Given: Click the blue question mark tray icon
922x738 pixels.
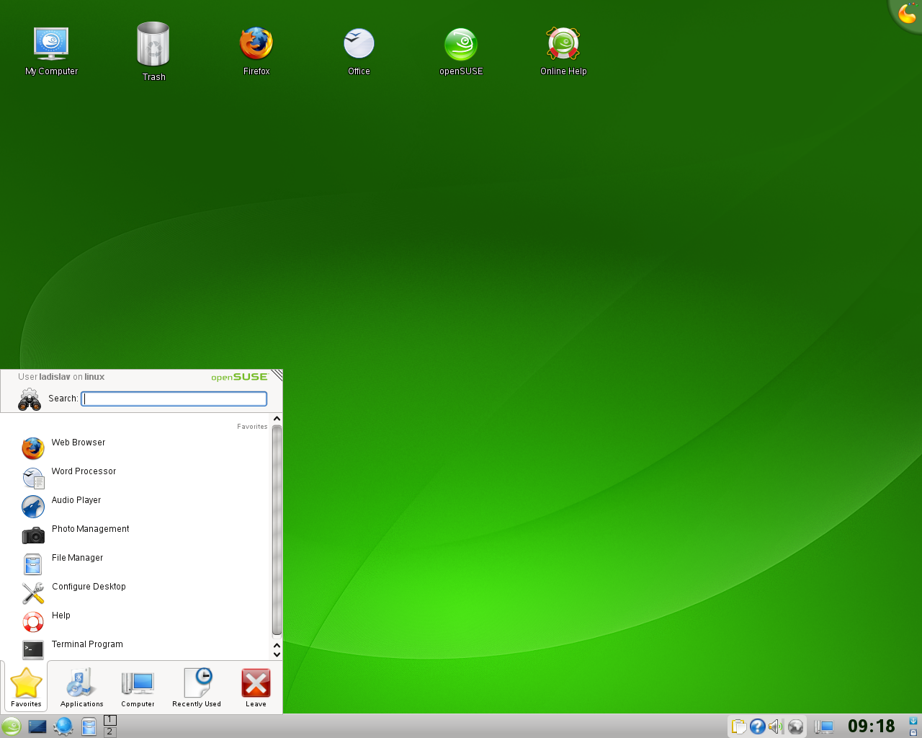Looking at the screenshot, I should tap(757, 726).
